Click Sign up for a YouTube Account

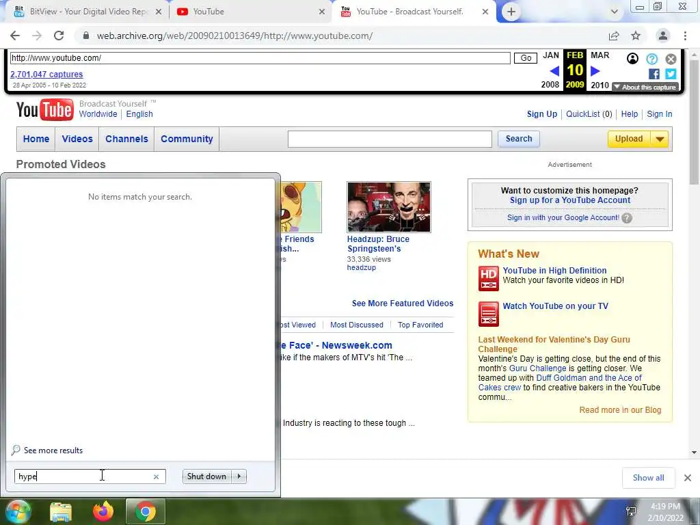click(570, 200)
